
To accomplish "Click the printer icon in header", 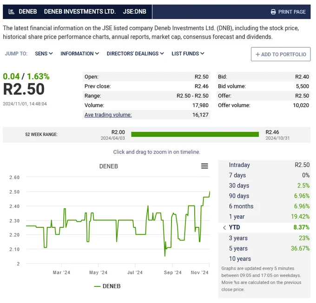I will 273,12.
